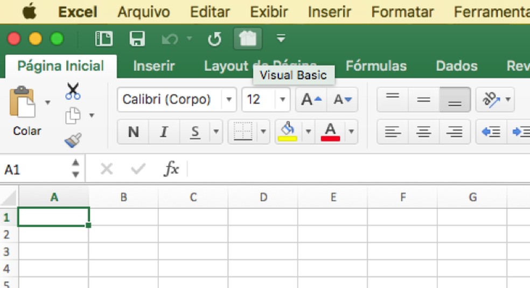Open the Arquivo menu in the menu bar
The height and width of the screenshot is (288, 530).
point(143,12)
